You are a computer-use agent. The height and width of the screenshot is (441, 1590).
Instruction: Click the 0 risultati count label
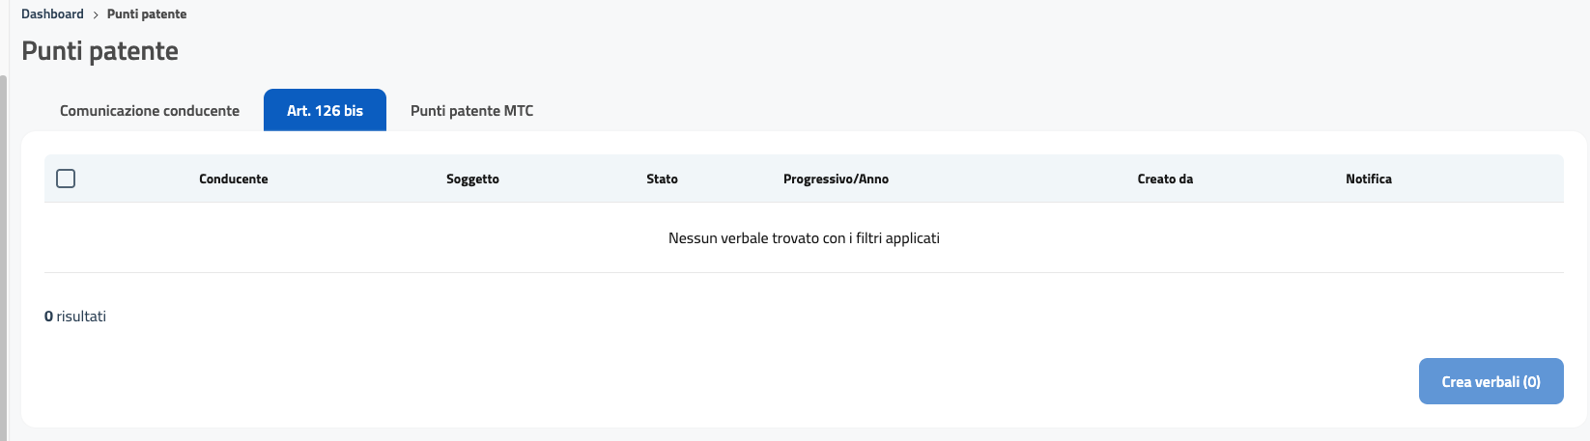(x=75, y=317)
